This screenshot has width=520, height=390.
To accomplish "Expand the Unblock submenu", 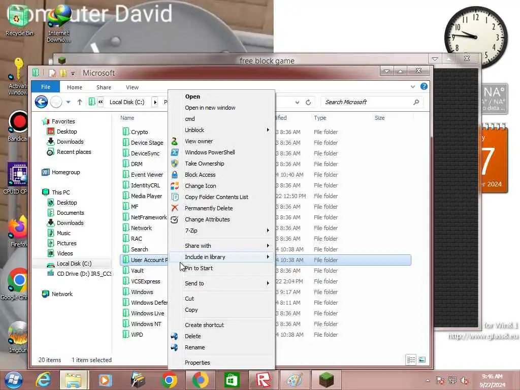I will point(268,130).
